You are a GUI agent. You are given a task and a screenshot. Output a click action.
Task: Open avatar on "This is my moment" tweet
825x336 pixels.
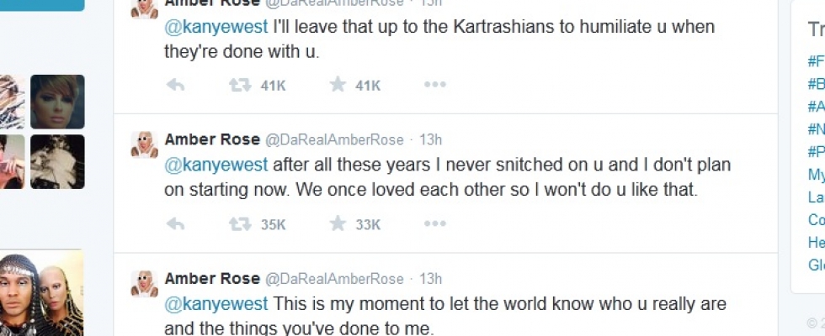click(144, 284)
